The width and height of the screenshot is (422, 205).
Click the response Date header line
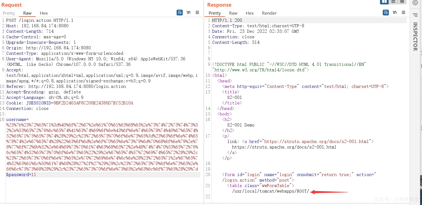(256, 31)
